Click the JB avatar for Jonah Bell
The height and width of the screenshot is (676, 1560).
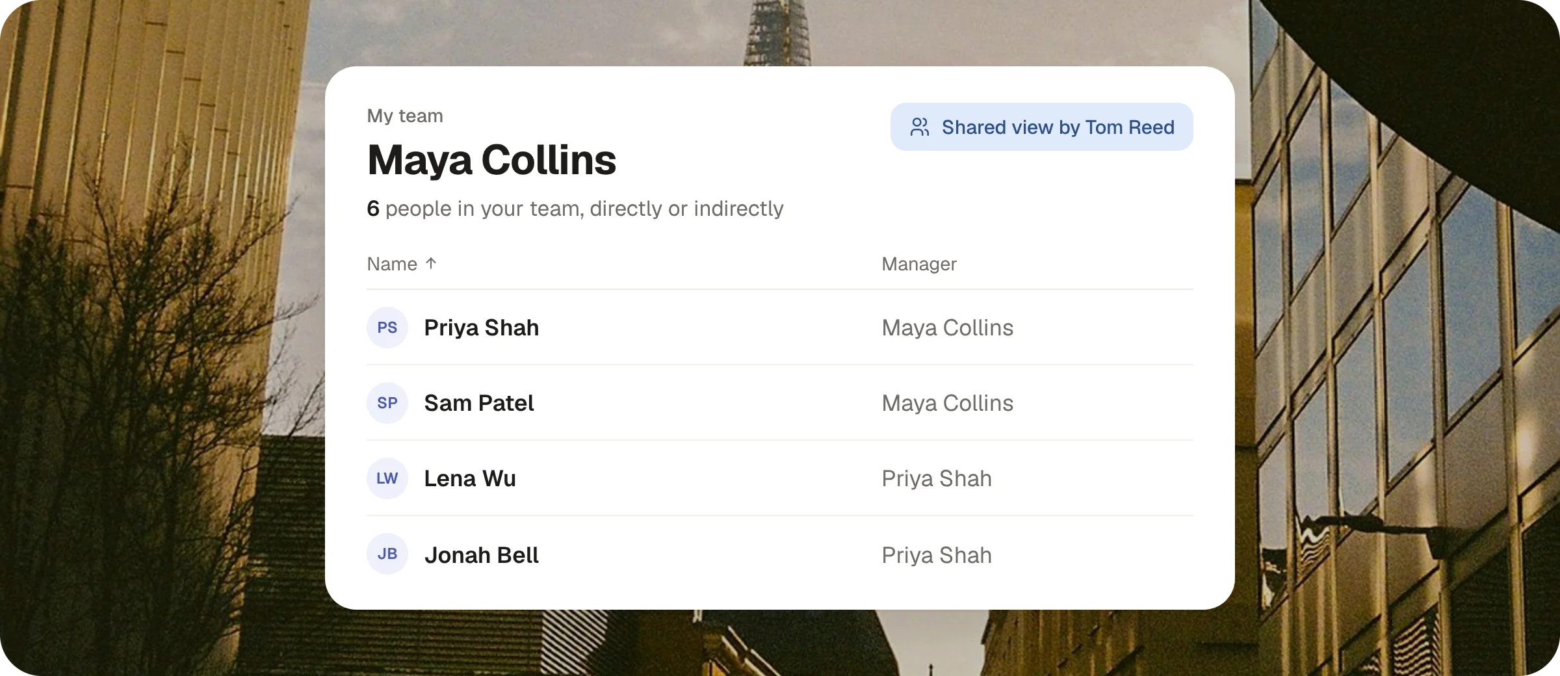pos(387,554)
